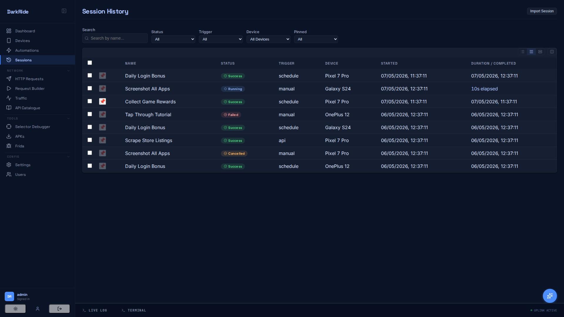Sort by the STARTED column header
The height and width of the screenshot is (317, 564).
coord(389,63)
